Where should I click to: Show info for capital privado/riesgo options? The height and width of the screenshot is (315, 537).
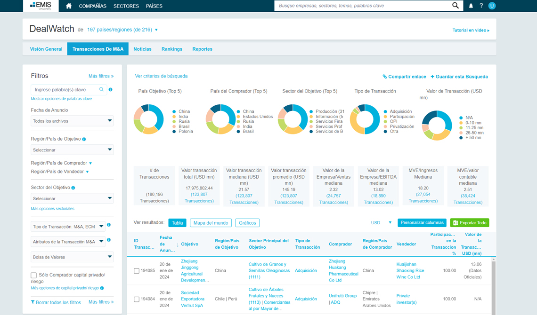(102, 288)
